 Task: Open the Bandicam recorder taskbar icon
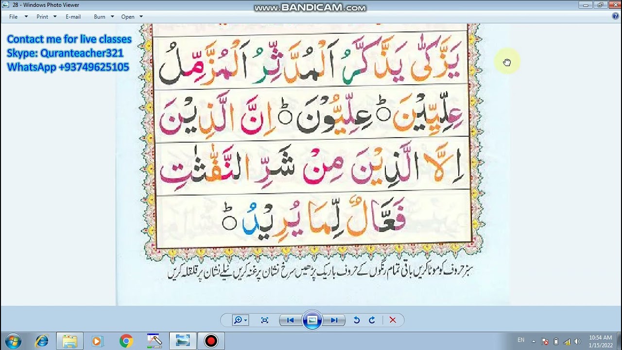(211, 341)
